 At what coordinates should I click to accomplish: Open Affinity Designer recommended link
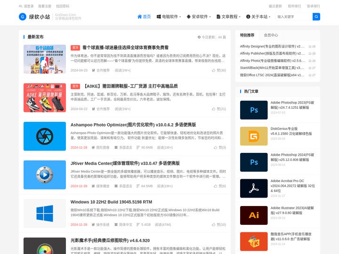tap(272, 46)
